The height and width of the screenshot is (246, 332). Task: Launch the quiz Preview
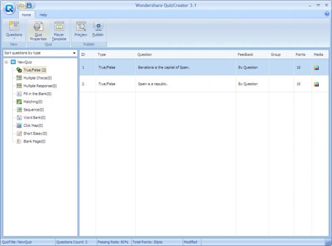pyautogui.click(x=81, y=29)
